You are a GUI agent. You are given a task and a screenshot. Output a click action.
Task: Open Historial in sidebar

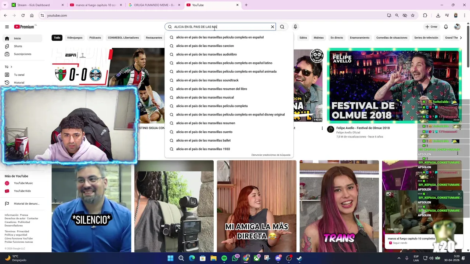point(23,82)
